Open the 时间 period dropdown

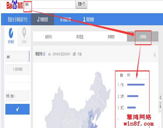17,96
